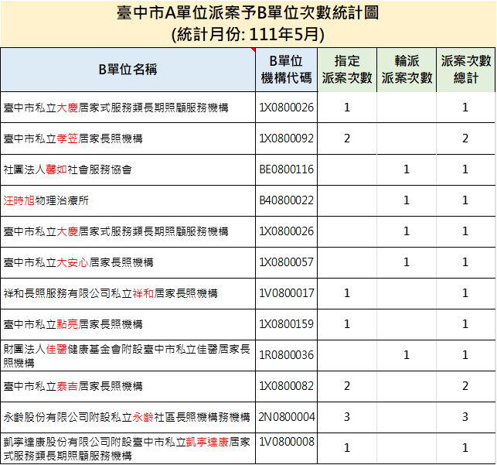This screenshot has width=497, height=465.
Task: Click the 輪派 count 1 in the 馨如 row
Action: tap(407, 169)
